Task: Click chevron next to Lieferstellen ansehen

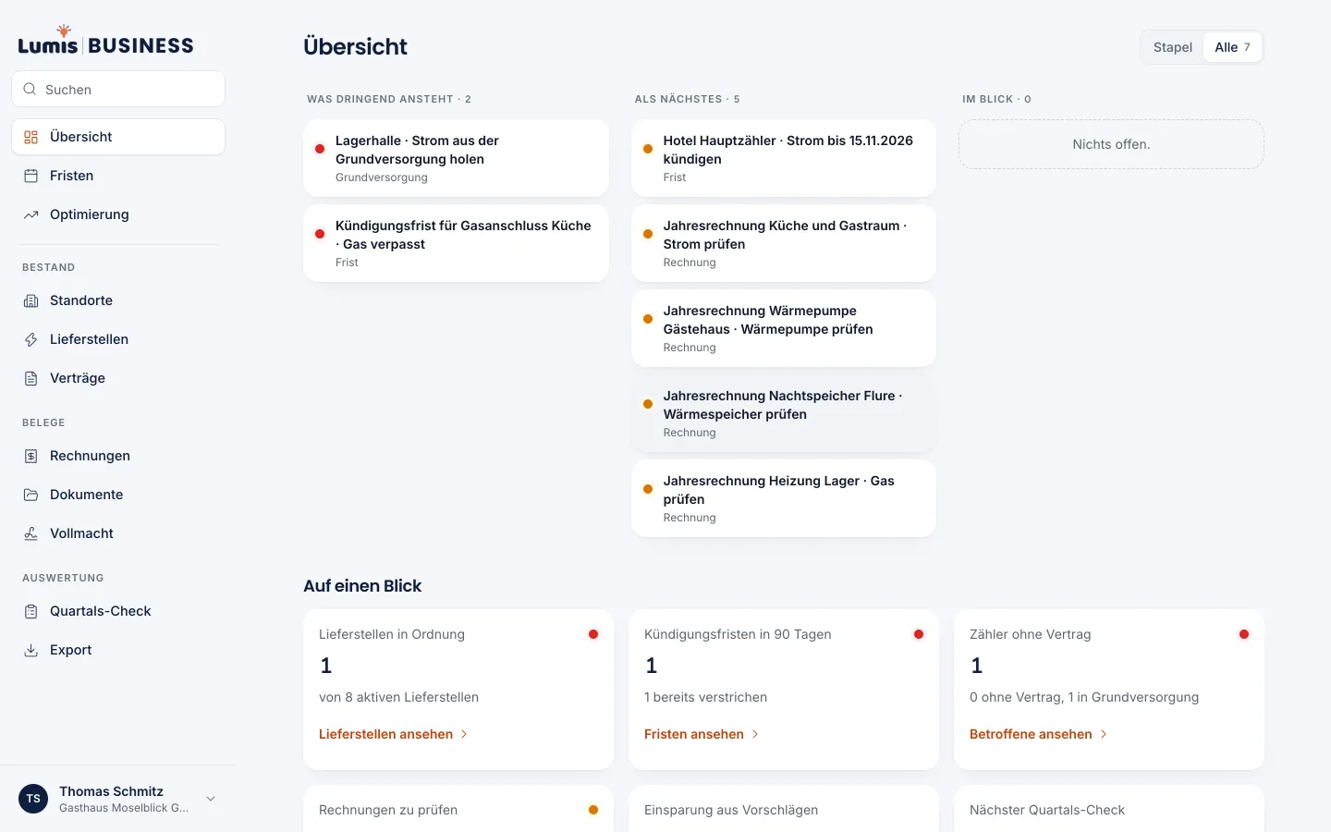Action: pos(464,734)
